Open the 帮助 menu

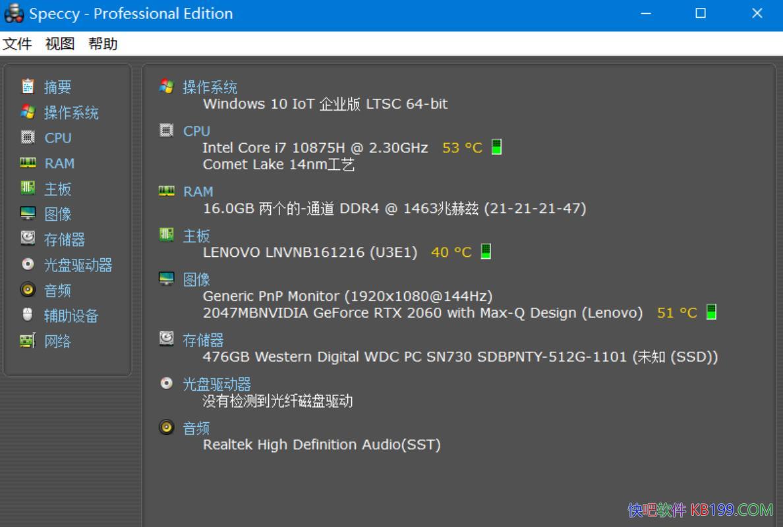[x=102, y=43]
